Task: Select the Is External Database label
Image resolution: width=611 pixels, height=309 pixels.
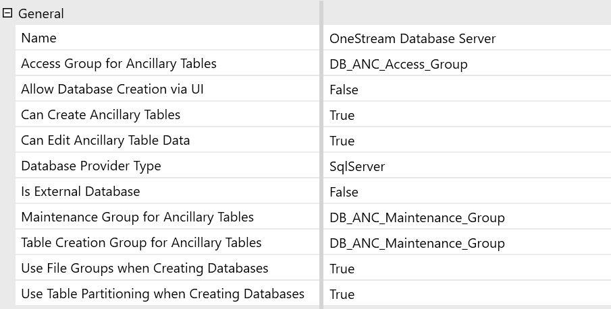Action: click(80, 191)
